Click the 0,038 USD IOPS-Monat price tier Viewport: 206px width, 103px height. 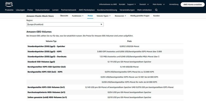pyautogui.click(x=130, y=82)
